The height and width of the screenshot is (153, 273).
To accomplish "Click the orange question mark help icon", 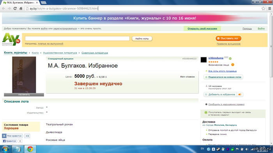I will tap(232, 65).
